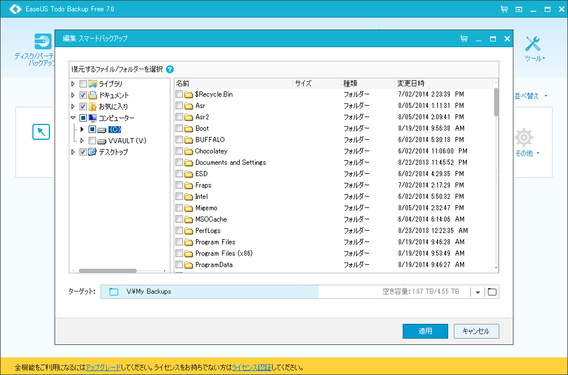Click the tree horizontal scrollbar thumb
Image resolution: width=568 pixels, height=375 pixels.
pyautogui.click(x=107, y=270)
